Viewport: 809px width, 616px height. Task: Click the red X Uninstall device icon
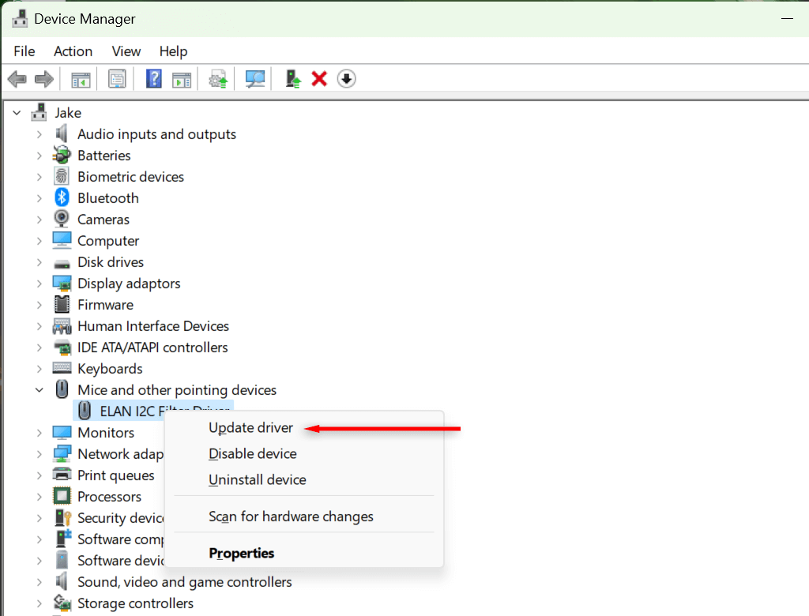click(319, 79)
